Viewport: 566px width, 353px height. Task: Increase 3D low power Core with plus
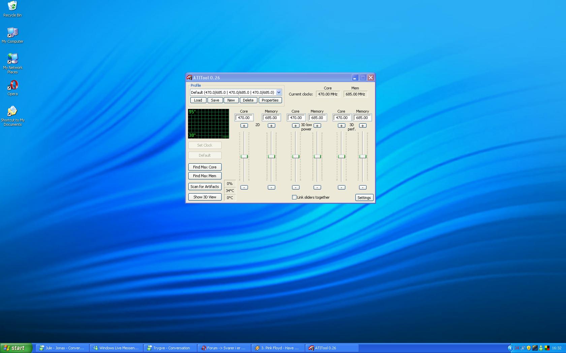click(295, 126)
